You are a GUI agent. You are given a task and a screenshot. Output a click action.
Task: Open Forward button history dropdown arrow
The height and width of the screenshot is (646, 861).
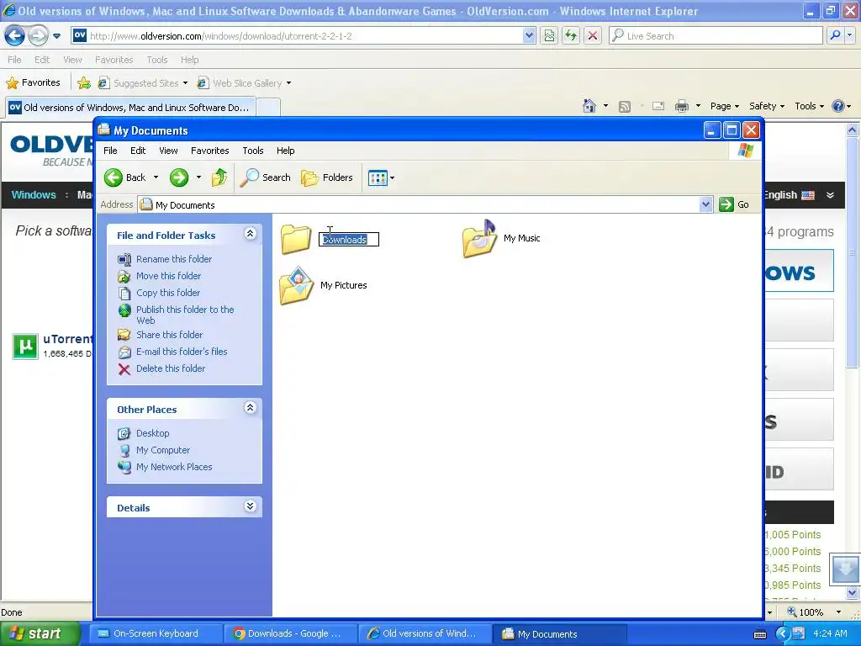(198, 177)
